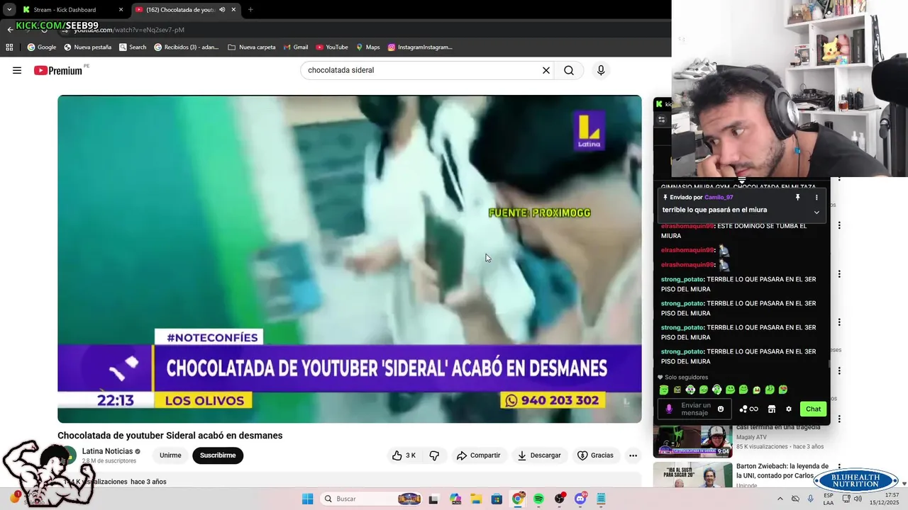Screen dimensions: 908x510
Task: Open options for Barton Zwiebach video
Action: 839,467
